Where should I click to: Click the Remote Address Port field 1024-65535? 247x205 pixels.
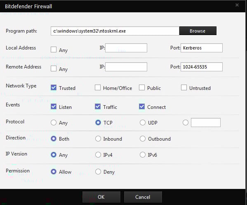202,67
